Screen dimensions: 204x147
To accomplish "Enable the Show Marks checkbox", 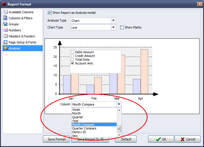I will point(122,28).
